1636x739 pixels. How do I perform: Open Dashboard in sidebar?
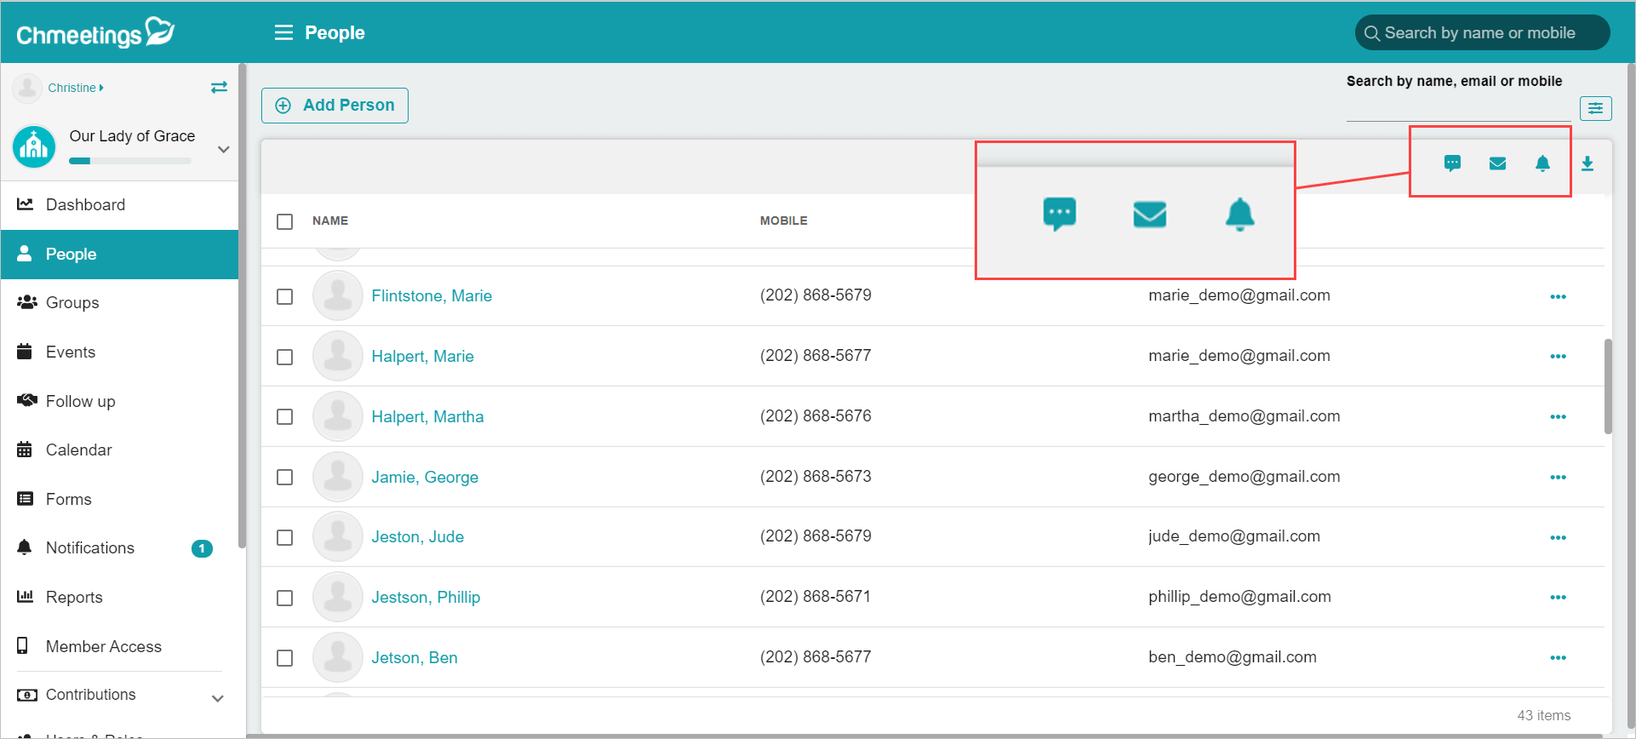(119, 204)
